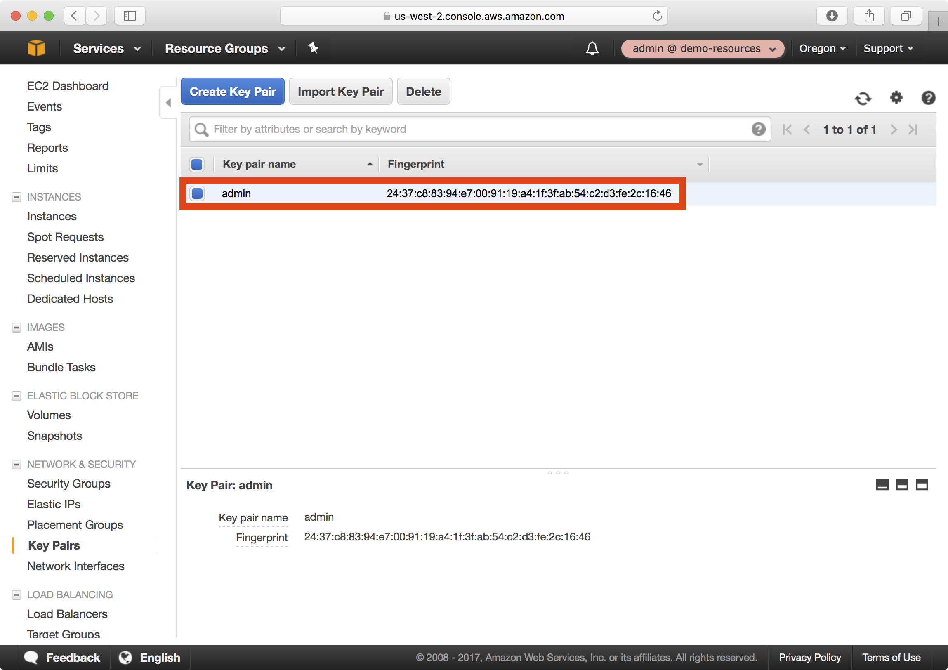
Task: Click the details panel resize handle dots
Action: tap(558, 473)
